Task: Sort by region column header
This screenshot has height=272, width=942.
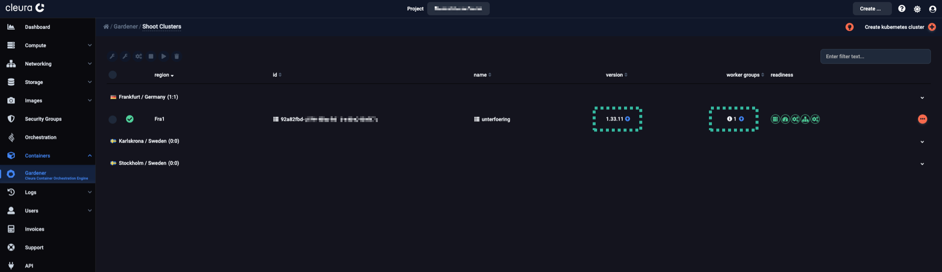Action: tap(164, 75)
